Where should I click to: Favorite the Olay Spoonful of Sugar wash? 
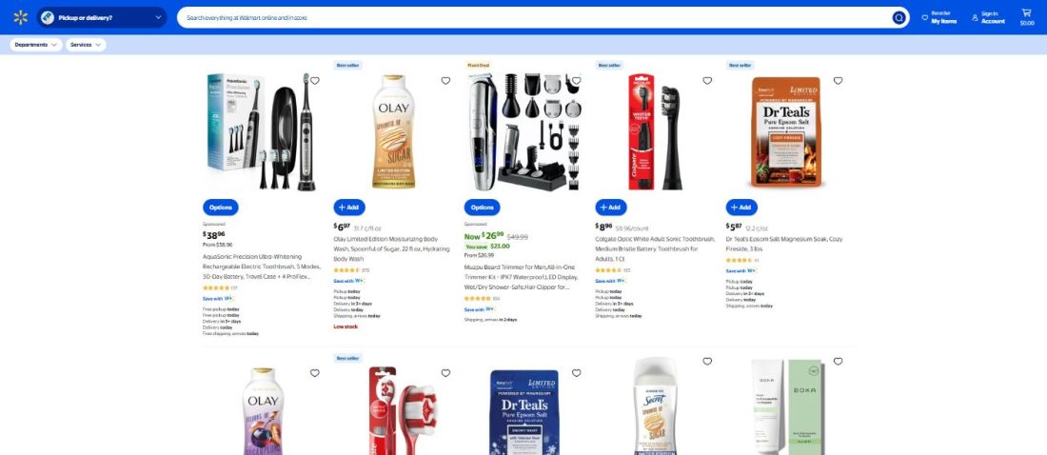(445, 81)
